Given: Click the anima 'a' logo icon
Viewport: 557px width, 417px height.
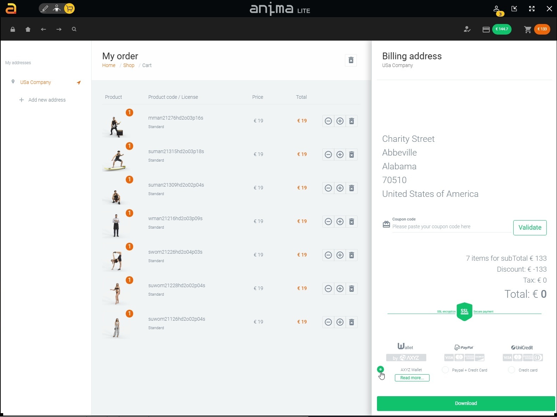Looking at the screenshot, I should (x=11, y=8).
